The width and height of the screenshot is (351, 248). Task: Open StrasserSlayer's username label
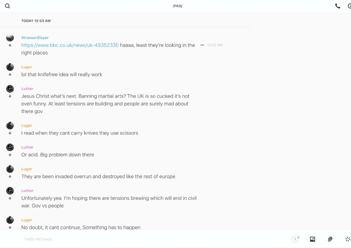pyautogui.click(x=35, y=38)
